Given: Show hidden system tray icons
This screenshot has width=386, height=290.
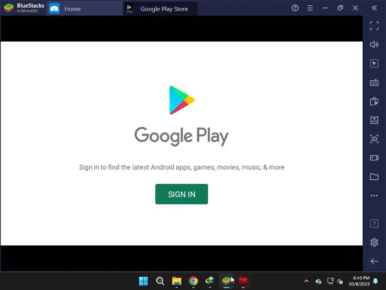Looking at the screenshot, I should tap(306, 281).
